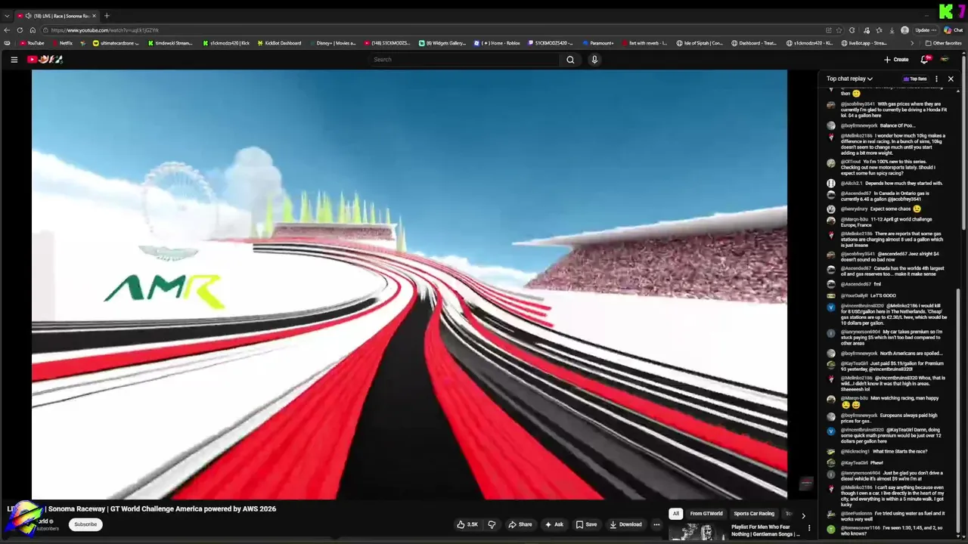Open options for the Playlist For Men video

(x=809, y=528)
